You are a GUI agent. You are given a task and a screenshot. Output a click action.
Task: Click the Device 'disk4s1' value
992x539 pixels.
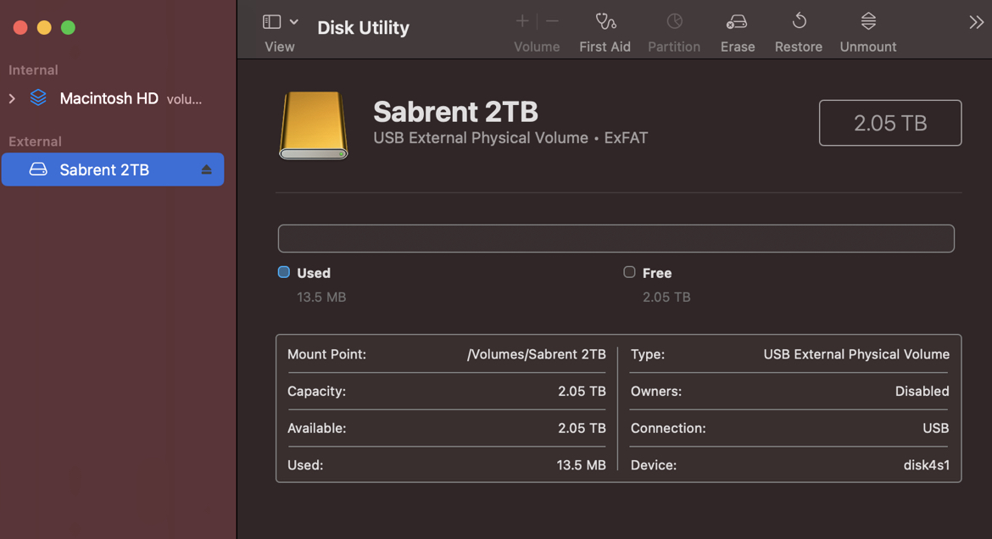tap(927, 465)
